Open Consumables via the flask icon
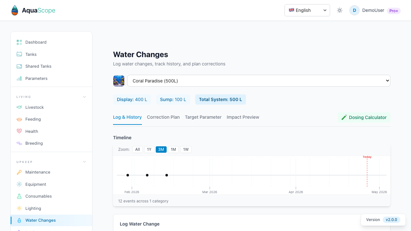This screenshot has width=411, height=231. coord(19,196)
